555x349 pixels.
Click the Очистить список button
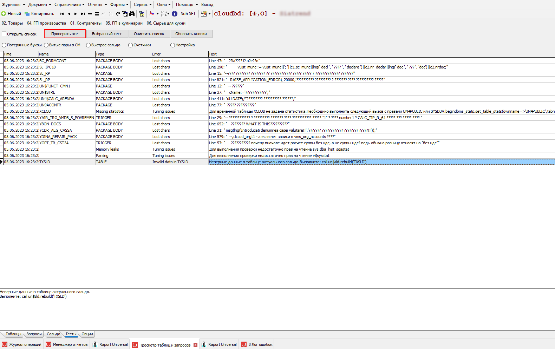149,34
